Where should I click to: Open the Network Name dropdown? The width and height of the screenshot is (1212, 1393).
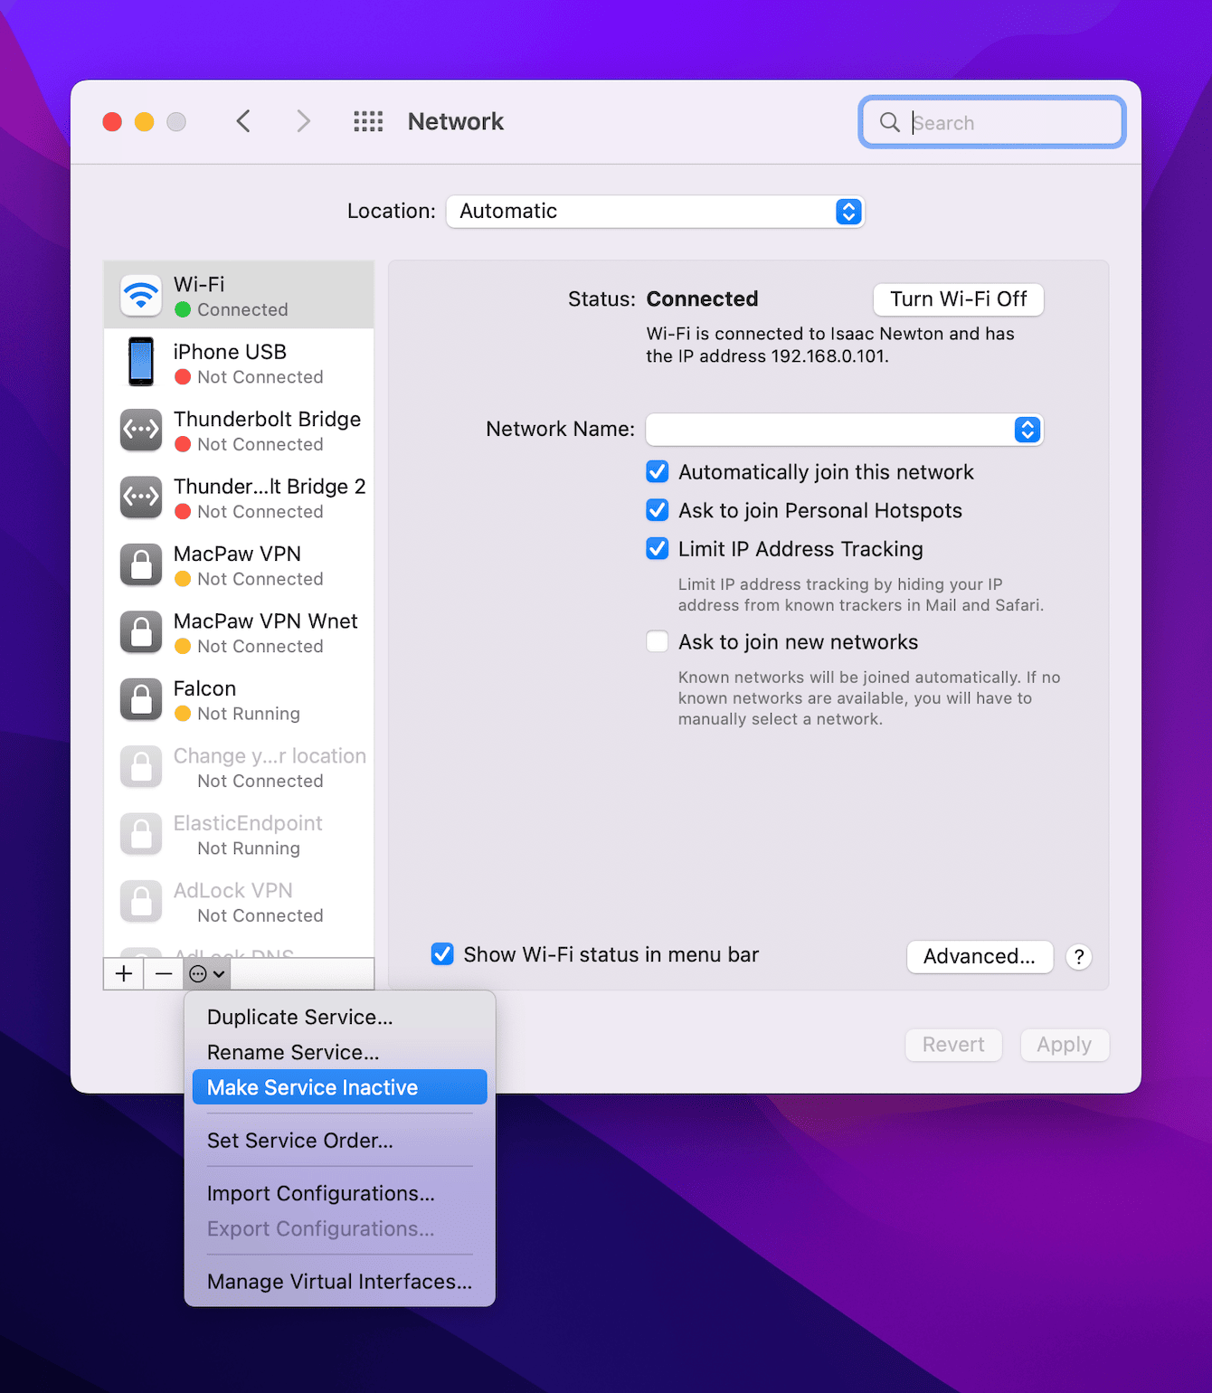pos(1026,430)
